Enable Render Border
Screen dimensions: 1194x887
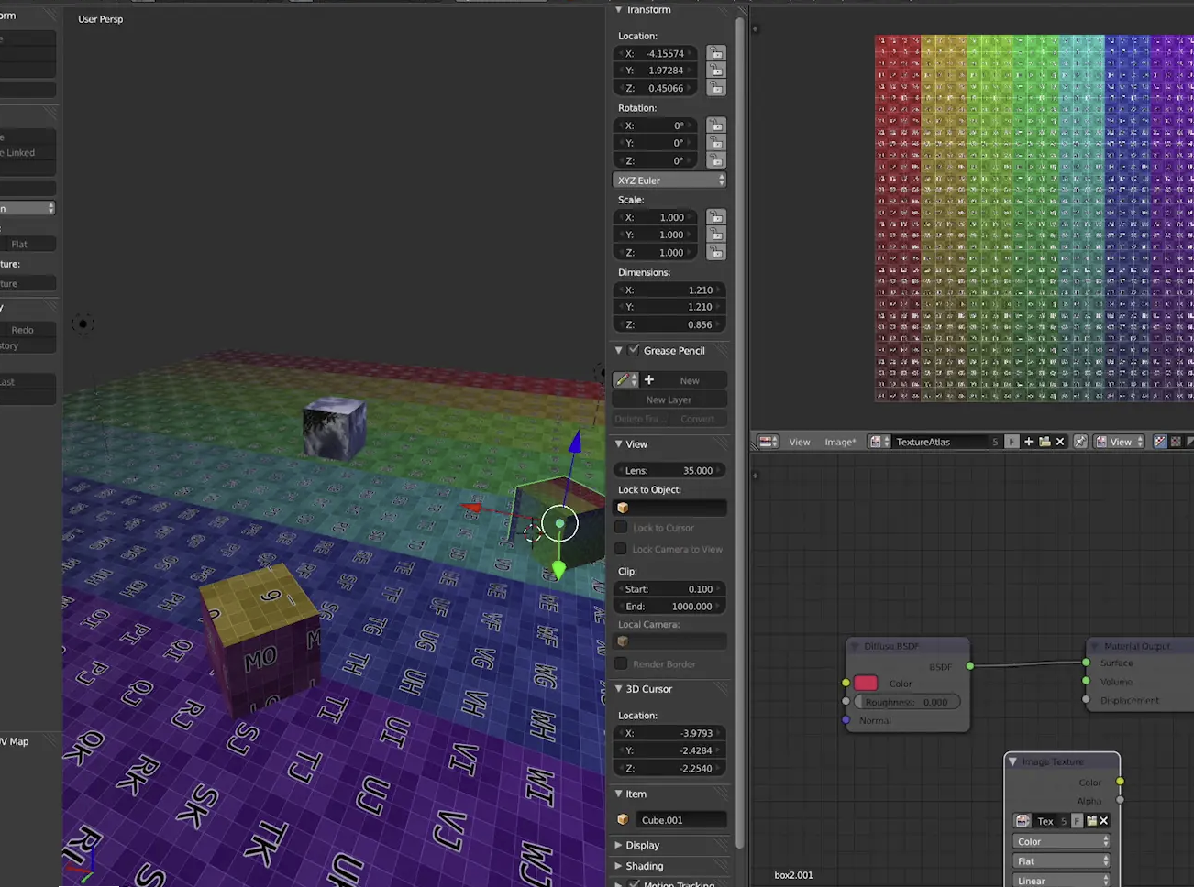[x=620, y=663]
